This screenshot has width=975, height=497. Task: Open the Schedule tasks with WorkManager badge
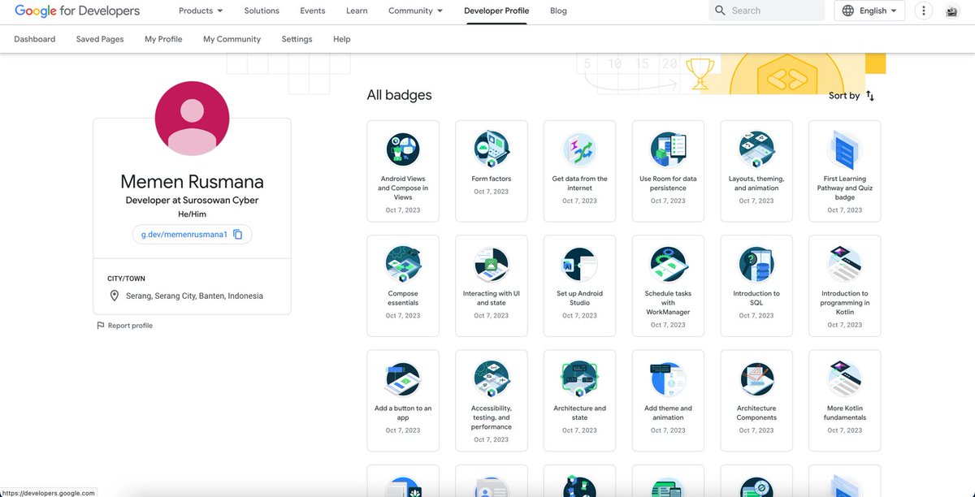[x=668, y=286]
